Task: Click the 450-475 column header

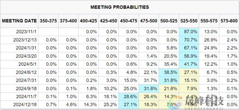Action: click(x=129, y=21)
